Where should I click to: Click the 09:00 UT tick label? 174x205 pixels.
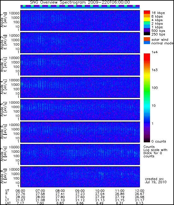pos(80,191)
